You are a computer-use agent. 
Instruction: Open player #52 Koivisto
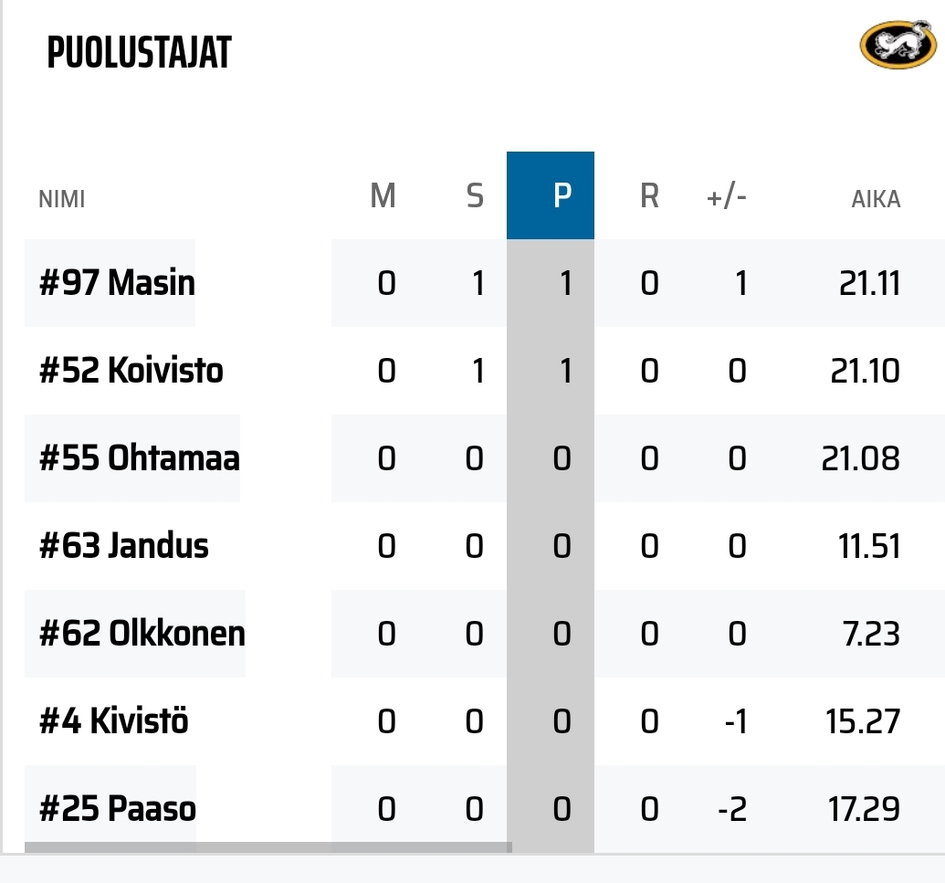click(131, 370)
